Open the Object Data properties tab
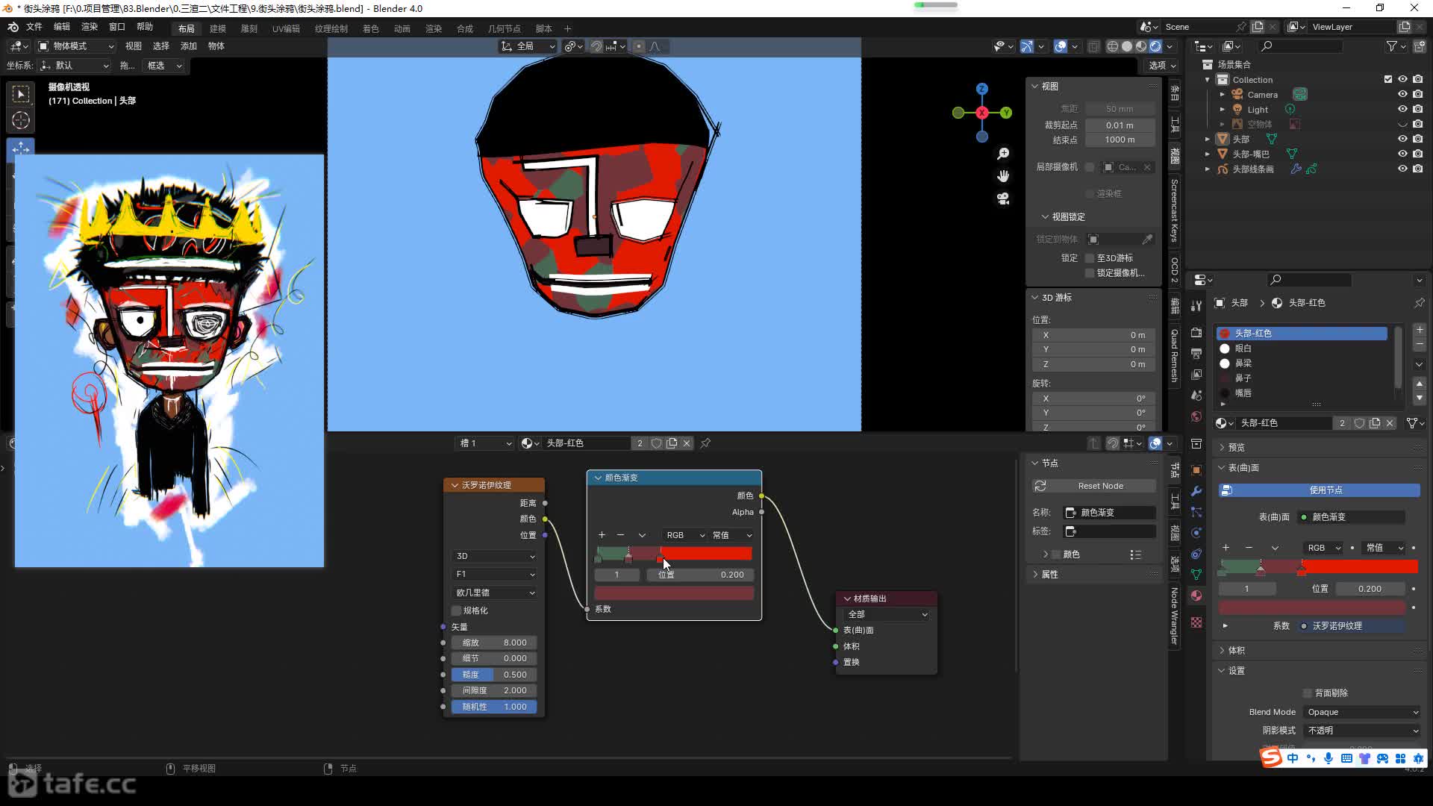Viewport: 1433px width, 806px height. tap(1196, 575)
